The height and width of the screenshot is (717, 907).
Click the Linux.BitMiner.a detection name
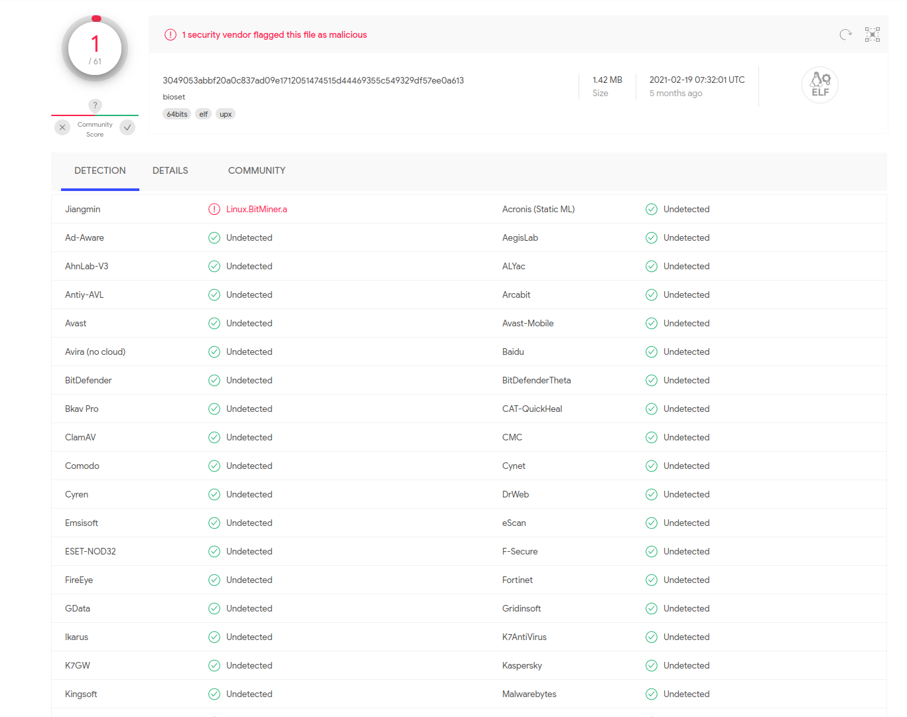pyautogui.click(x=257, y=209)
